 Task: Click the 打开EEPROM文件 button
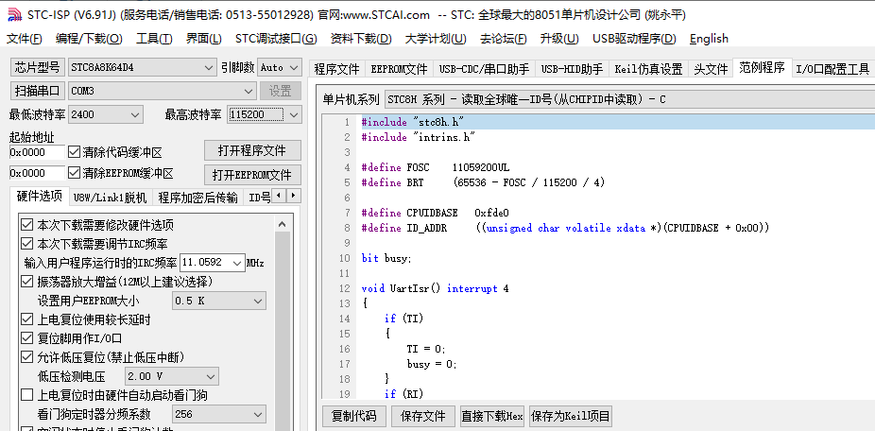252,175
